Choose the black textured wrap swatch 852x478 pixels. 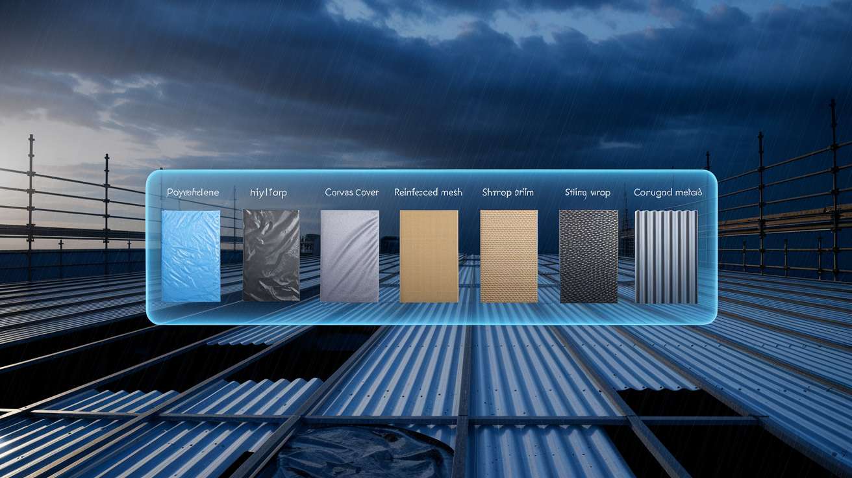[588, 256]
